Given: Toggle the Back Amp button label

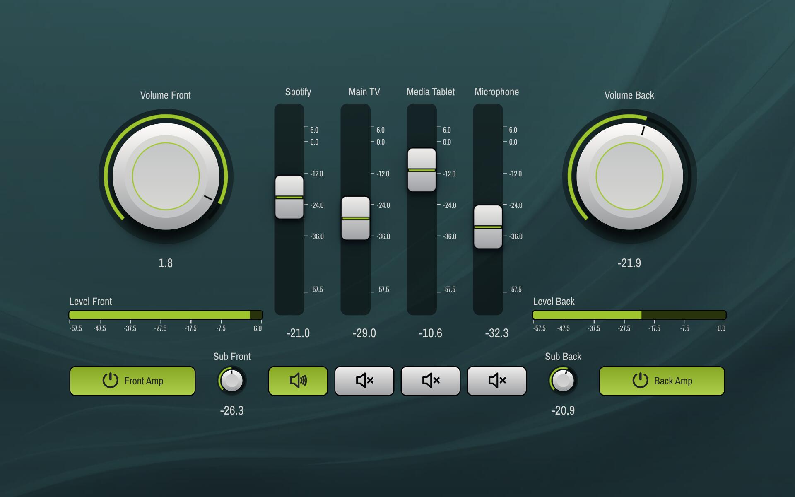Looking at the screenshot, I should click(673, 381).
